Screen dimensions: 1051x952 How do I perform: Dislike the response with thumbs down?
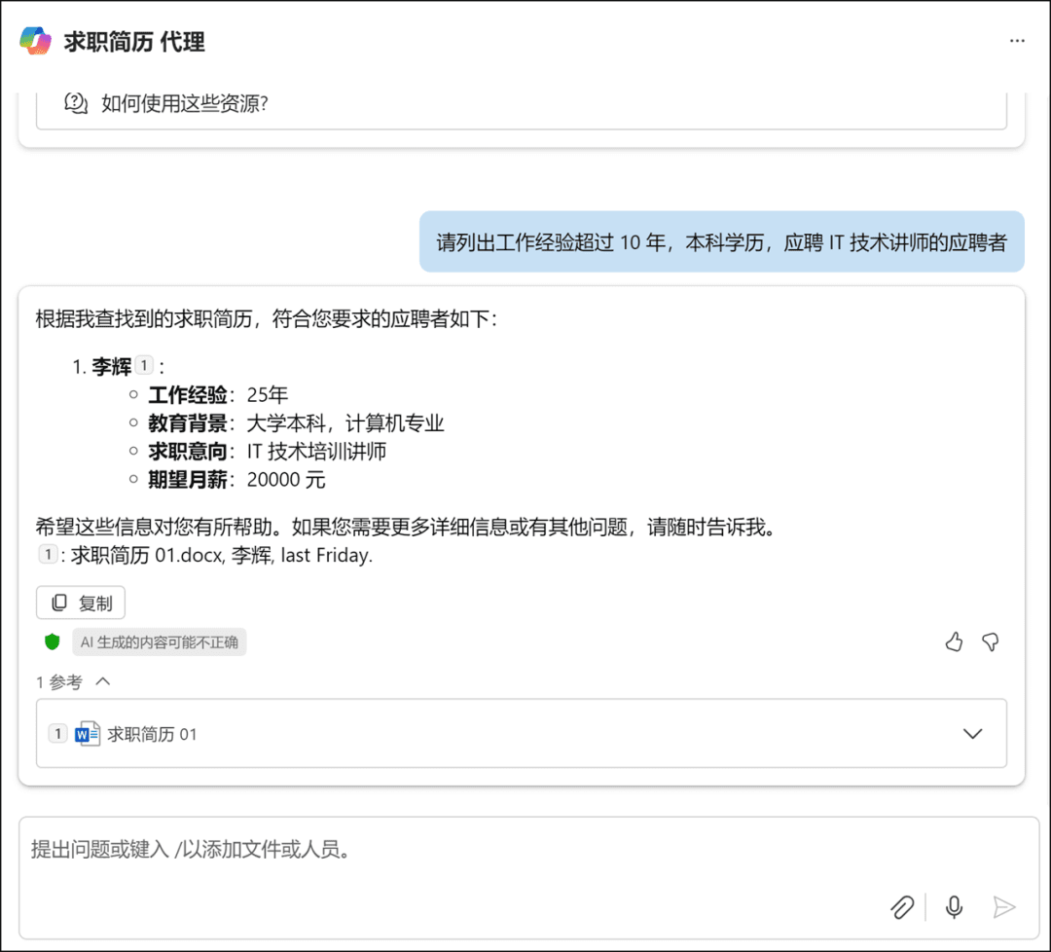click(991, 641)
